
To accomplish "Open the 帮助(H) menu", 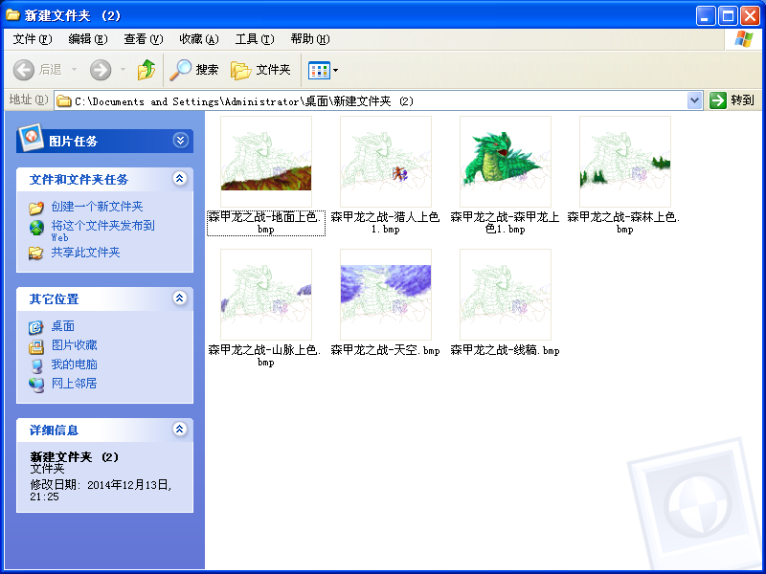I will click(310, 39).
